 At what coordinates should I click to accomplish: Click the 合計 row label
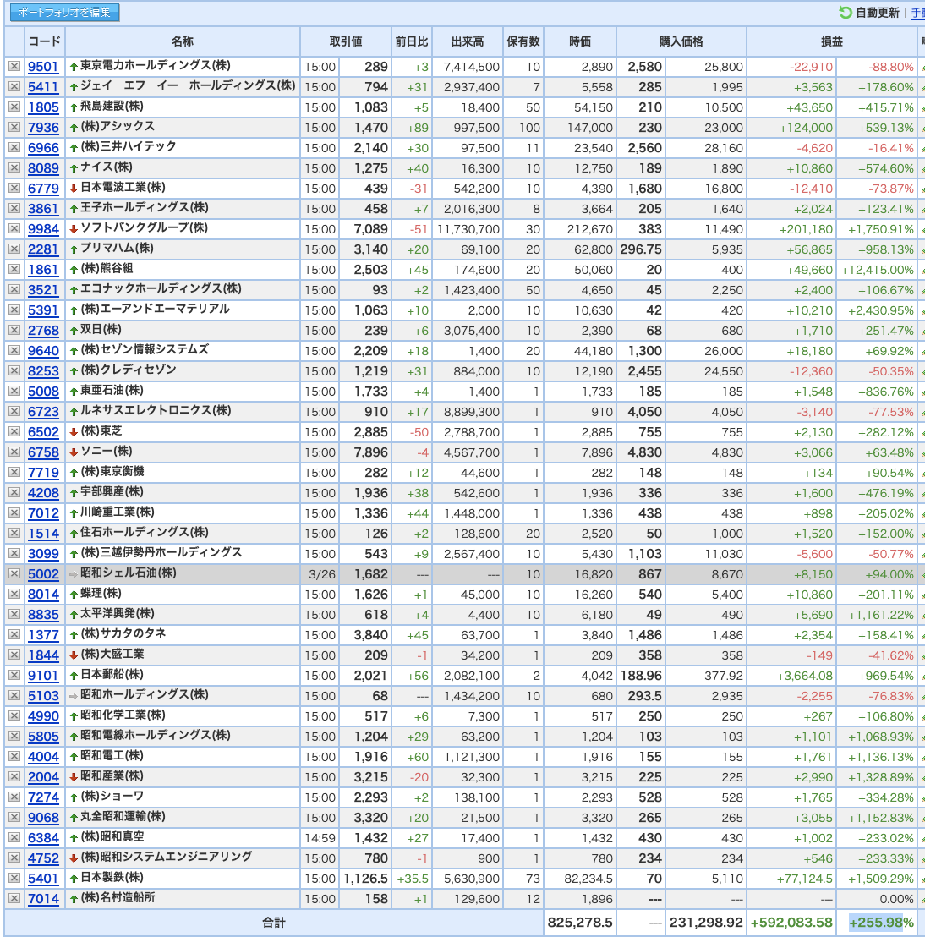pos(274,923)
